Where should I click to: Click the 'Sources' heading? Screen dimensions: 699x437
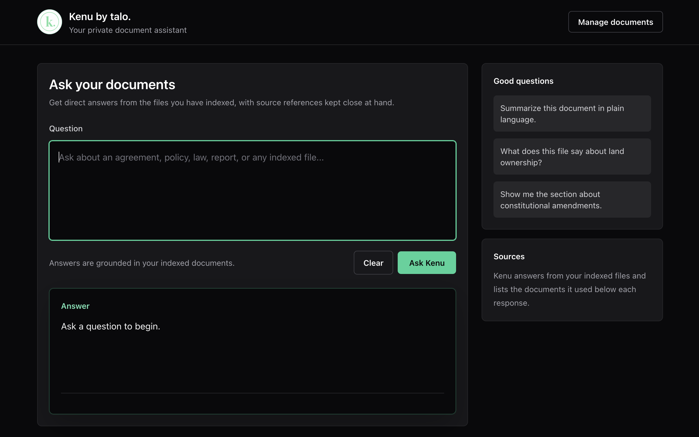click(509, 256)
